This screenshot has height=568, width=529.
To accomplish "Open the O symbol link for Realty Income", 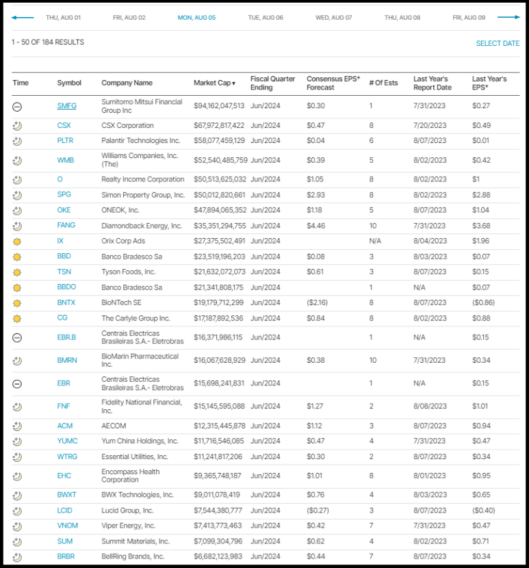I will 60,179.
